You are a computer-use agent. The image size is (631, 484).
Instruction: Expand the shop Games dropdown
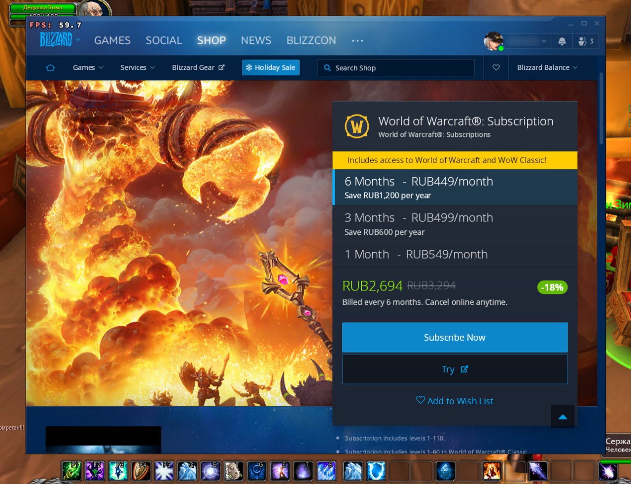88,67
